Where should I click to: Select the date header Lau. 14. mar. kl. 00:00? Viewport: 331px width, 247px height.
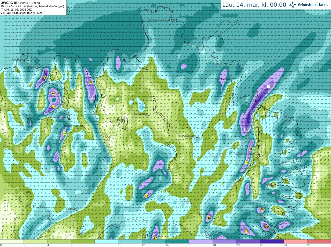(254, 5)
